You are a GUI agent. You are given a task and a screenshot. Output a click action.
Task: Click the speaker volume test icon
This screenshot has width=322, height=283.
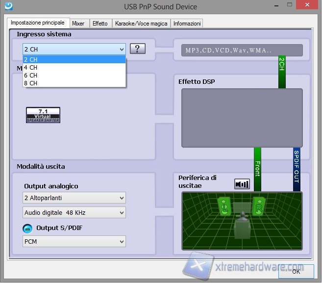[242, 184]
